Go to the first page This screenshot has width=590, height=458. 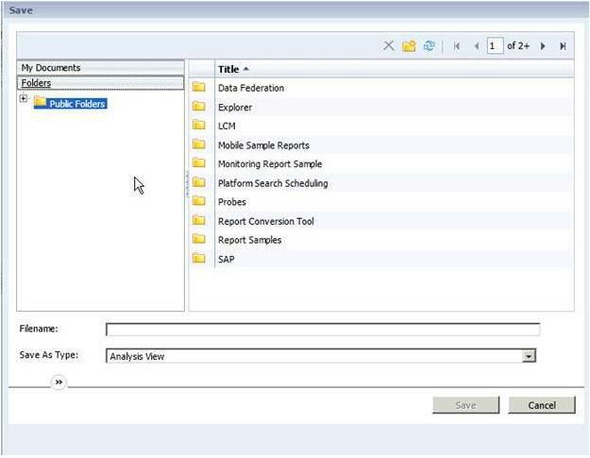point(457,46)
